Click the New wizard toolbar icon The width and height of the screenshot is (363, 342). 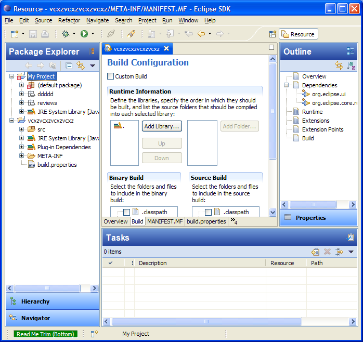(x=15, y=34)
